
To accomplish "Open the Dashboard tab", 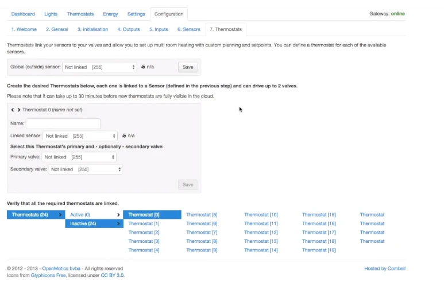I will pos(23,14).
